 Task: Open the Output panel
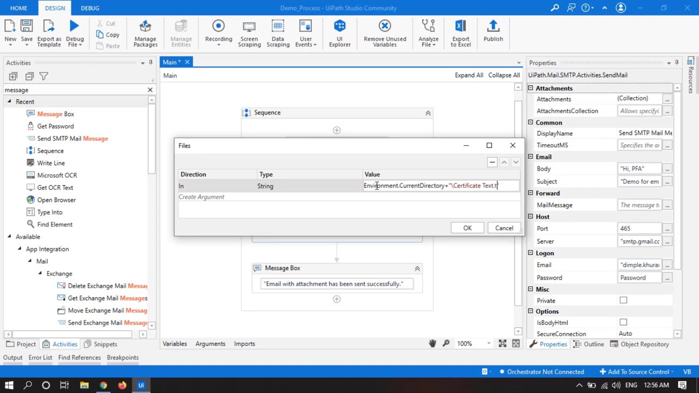(13, 358)
